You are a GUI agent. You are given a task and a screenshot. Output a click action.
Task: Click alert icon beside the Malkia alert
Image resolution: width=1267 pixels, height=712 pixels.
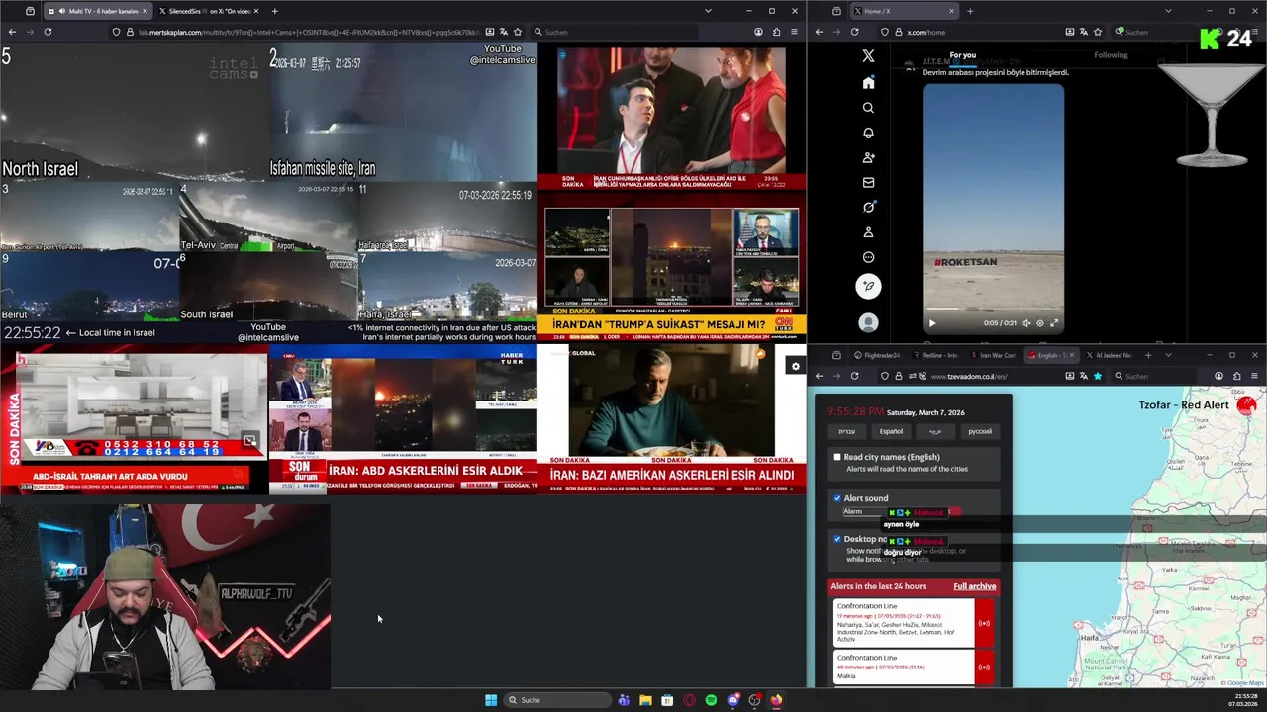(984, 667)
